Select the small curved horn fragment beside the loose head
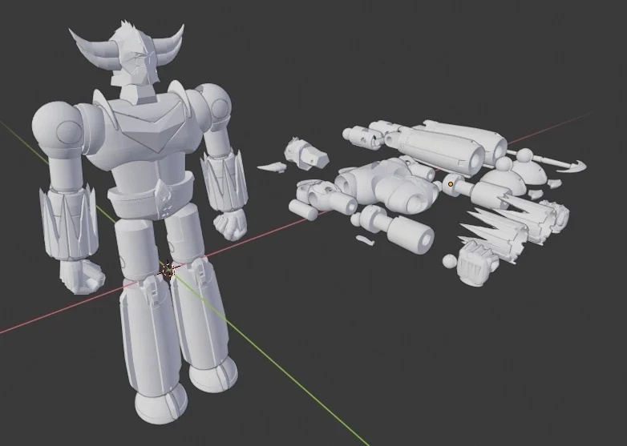The width and height of the screenshot is (627, 446). click(x=272, y=167)
